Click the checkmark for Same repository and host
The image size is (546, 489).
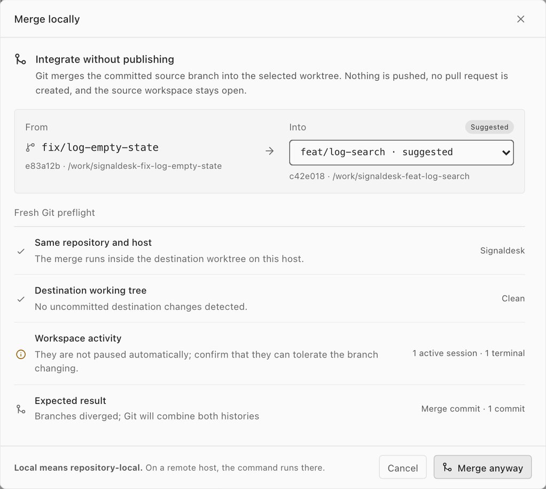pyautogui.click(x=21, y=251)
